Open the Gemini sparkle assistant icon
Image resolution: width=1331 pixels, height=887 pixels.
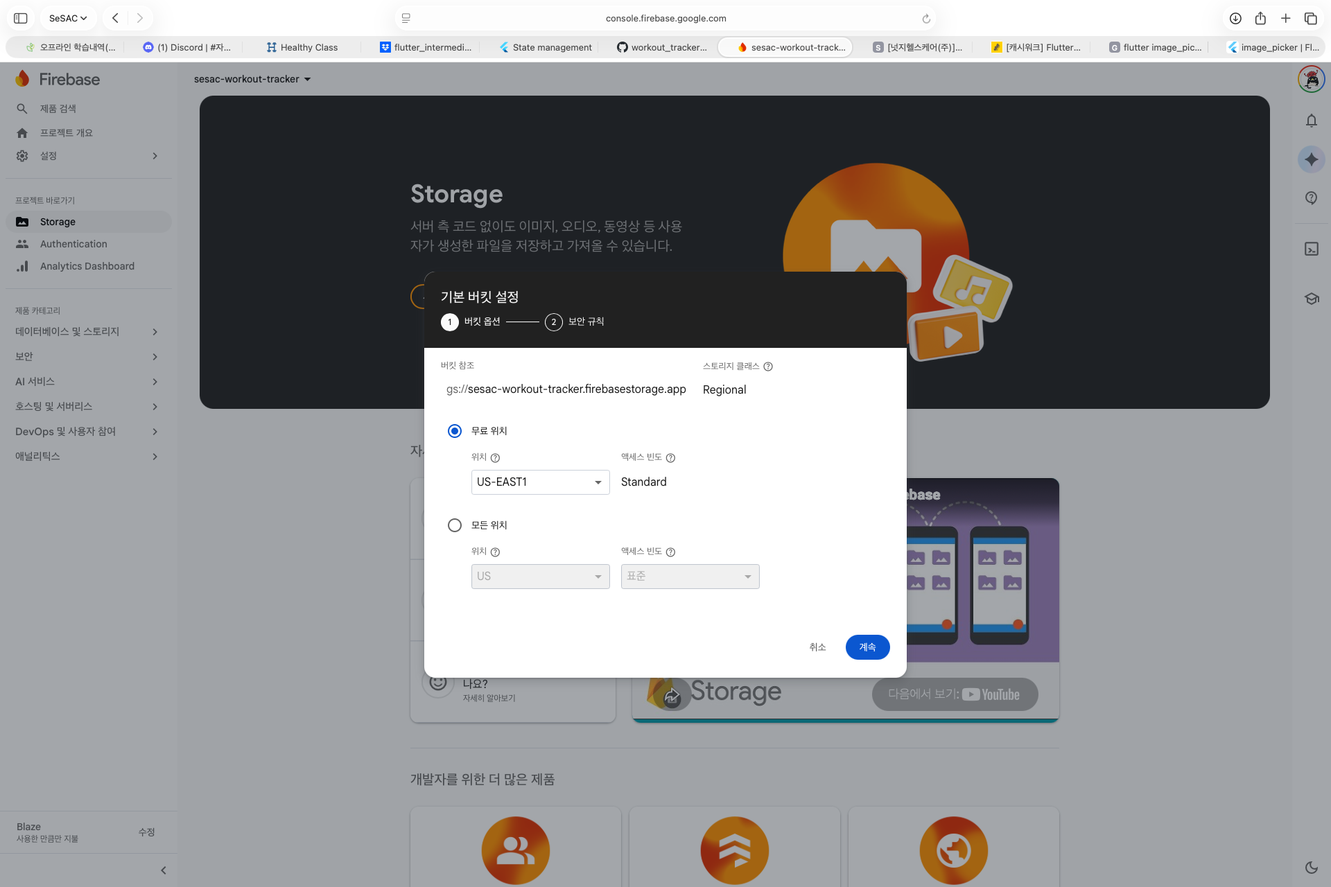pyautogui.click(x=1311, y=159)
